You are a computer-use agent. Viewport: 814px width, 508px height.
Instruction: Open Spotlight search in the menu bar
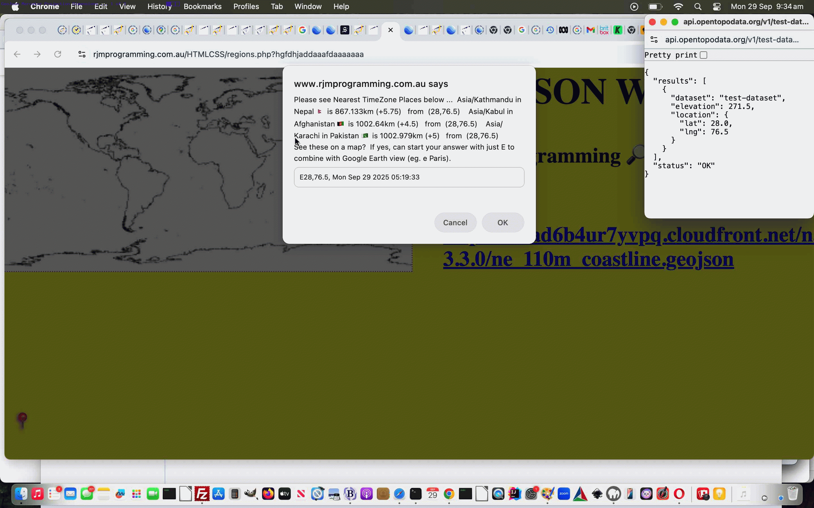[x=698, y=6]
